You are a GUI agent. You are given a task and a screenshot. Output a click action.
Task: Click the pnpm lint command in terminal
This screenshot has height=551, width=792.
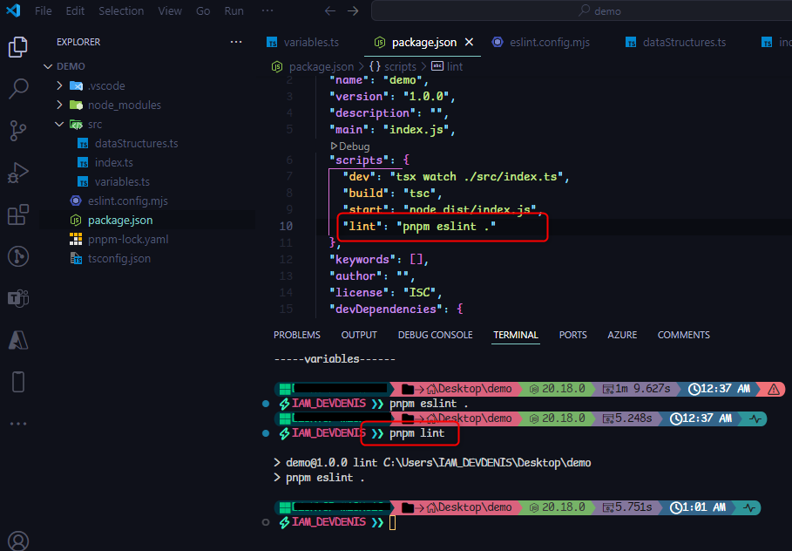pyautogui.click(x=416, y=433)
